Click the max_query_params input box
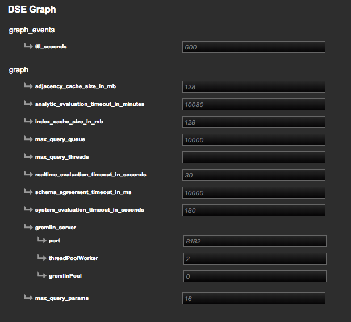This screenshot has width=351, height=322. (254, 298)
